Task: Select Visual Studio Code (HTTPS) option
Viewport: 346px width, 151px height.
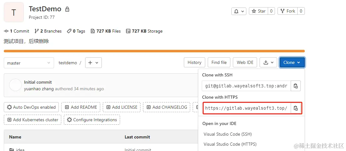Action: click(230, 144)
